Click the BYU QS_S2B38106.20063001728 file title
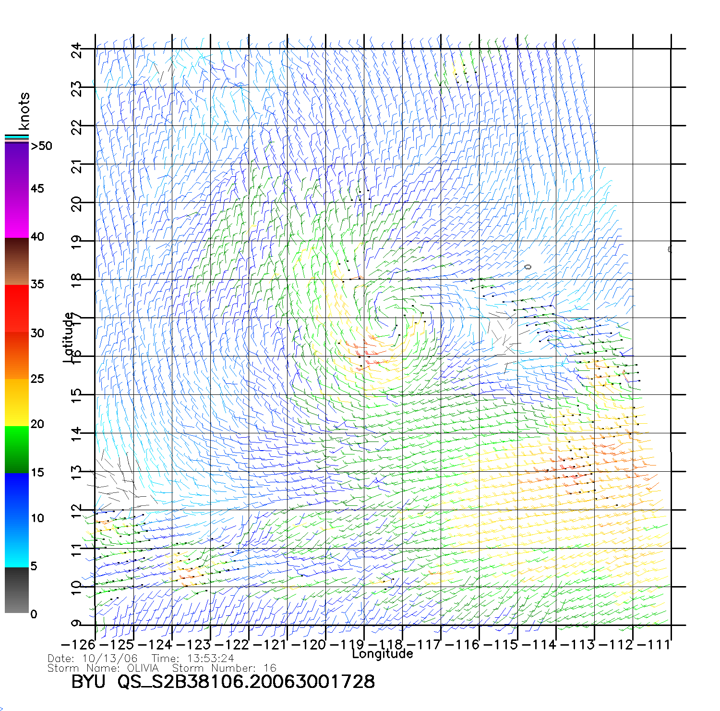This screenshot has width=720, height=711. 223,682
